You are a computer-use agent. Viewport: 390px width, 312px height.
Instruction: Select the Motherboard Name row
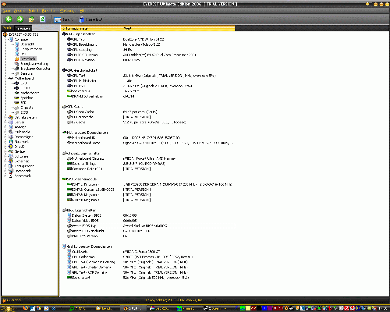tap(148, 143)
